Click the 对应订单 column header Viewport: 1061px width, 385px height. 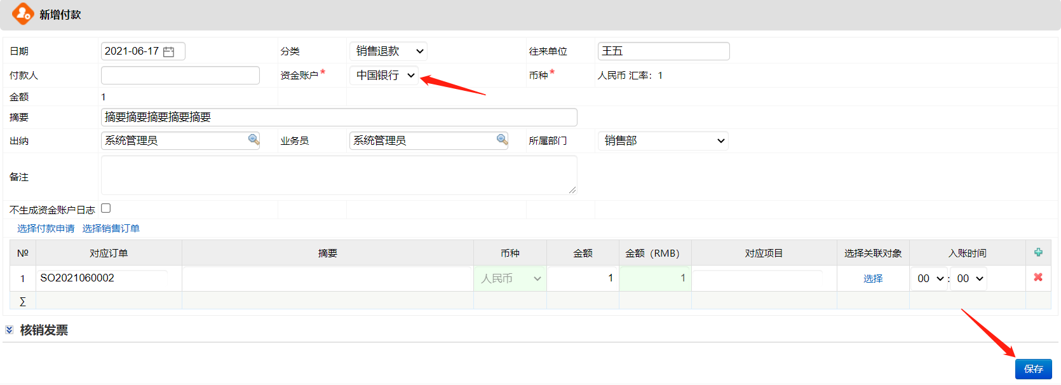[x=109, y=253]
